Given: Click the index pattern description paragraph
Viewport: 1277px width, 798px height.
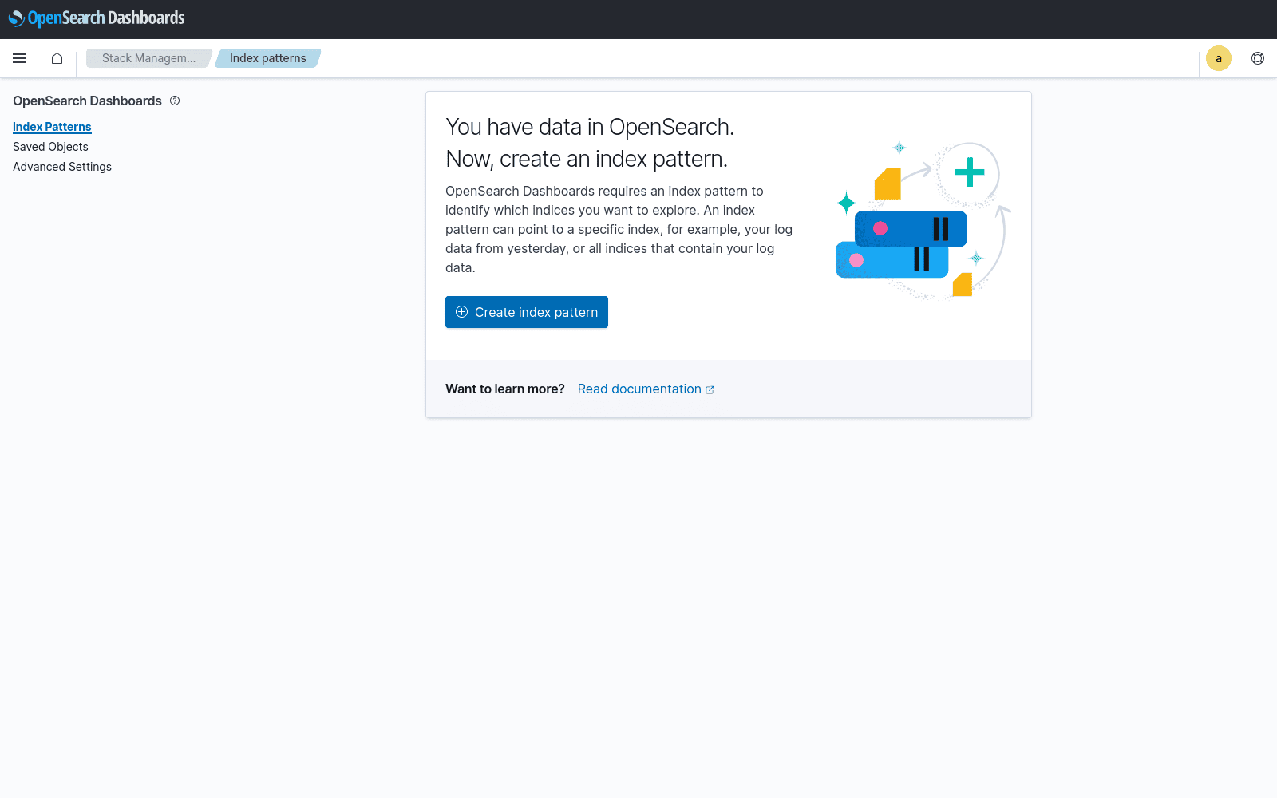Looking at the screenshot, I should pos(619,229).
